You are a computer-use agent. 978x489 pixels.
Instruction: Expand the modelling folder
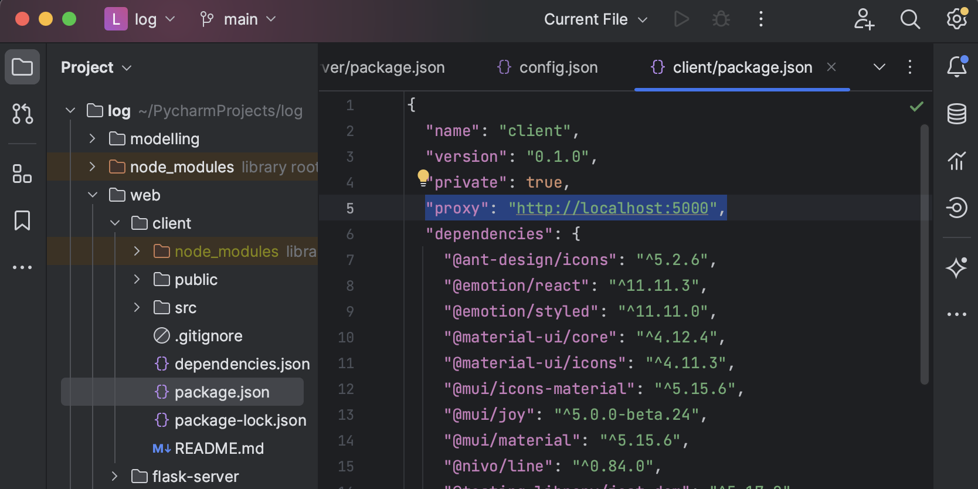(92, 139)
